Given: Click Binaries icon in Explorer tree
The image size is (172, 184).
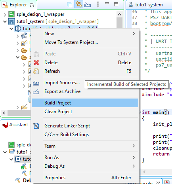Looking at the screenshot, I should coord(24,36).
